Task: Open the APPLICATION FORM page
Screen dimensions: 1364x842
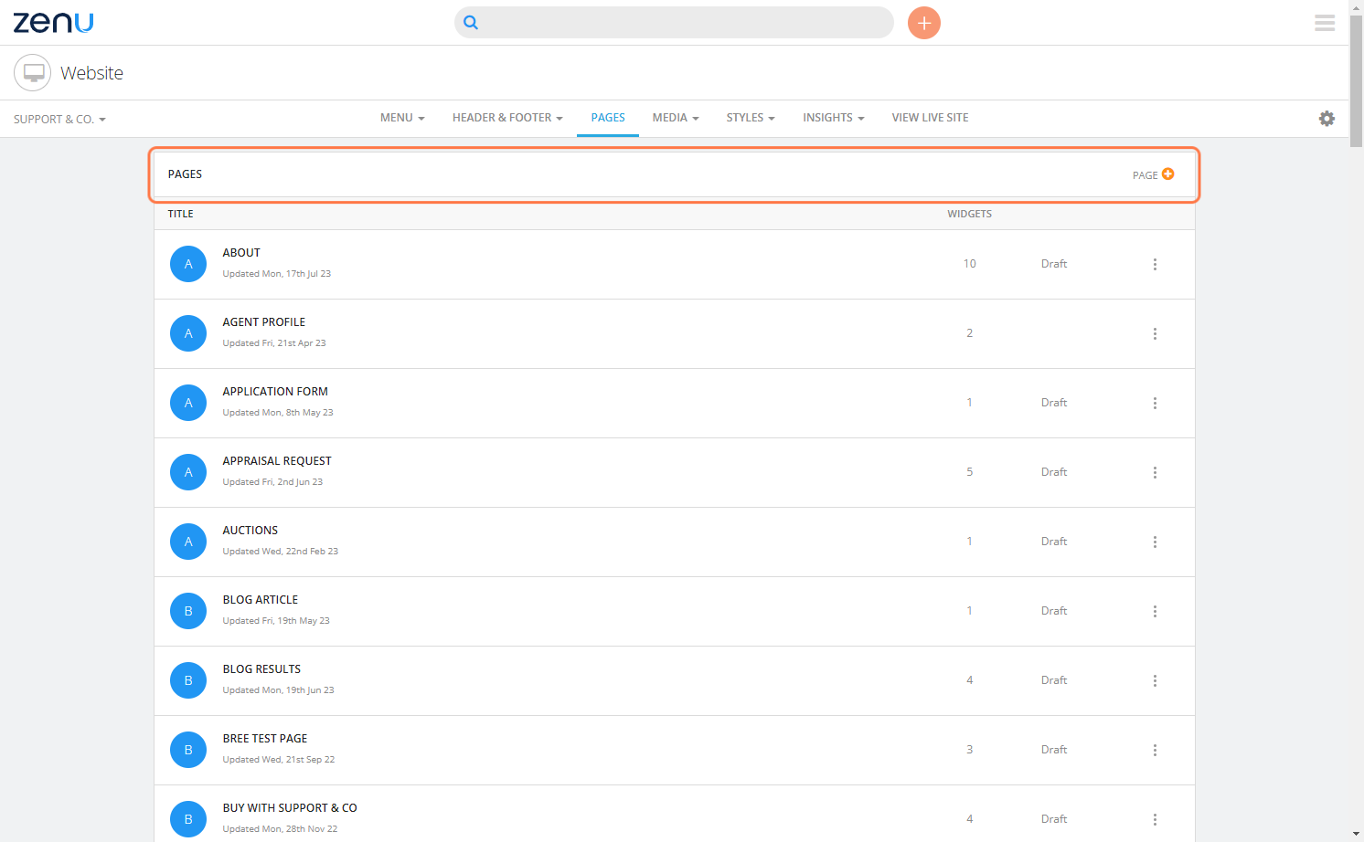Action: [x=275, y=392]
